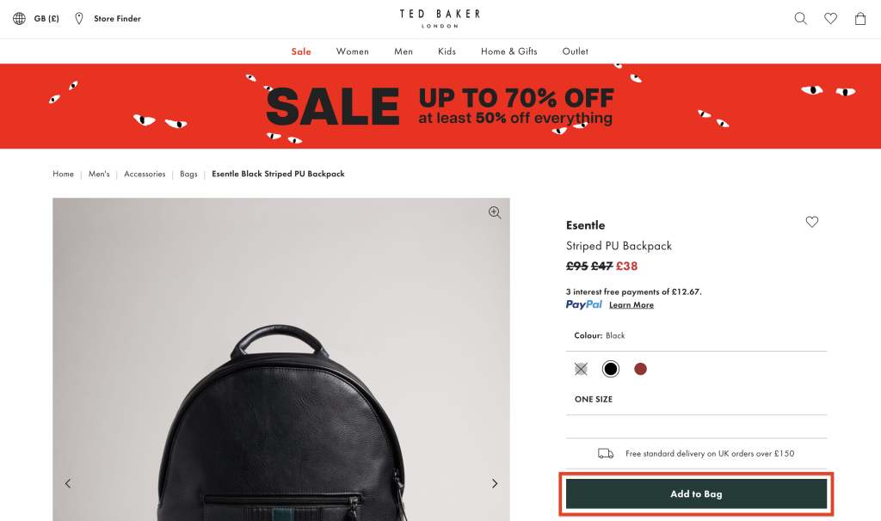
Task: Open the search magnifier icon
Action: [x=801, y=19]
